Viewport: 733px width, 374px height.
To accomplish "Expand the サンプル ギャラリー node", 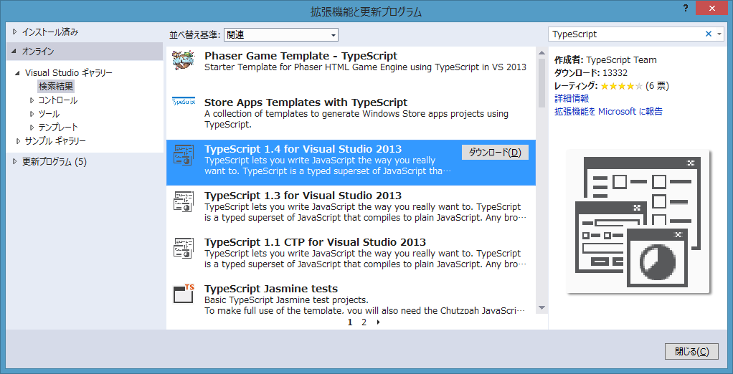I will point(18,141).
